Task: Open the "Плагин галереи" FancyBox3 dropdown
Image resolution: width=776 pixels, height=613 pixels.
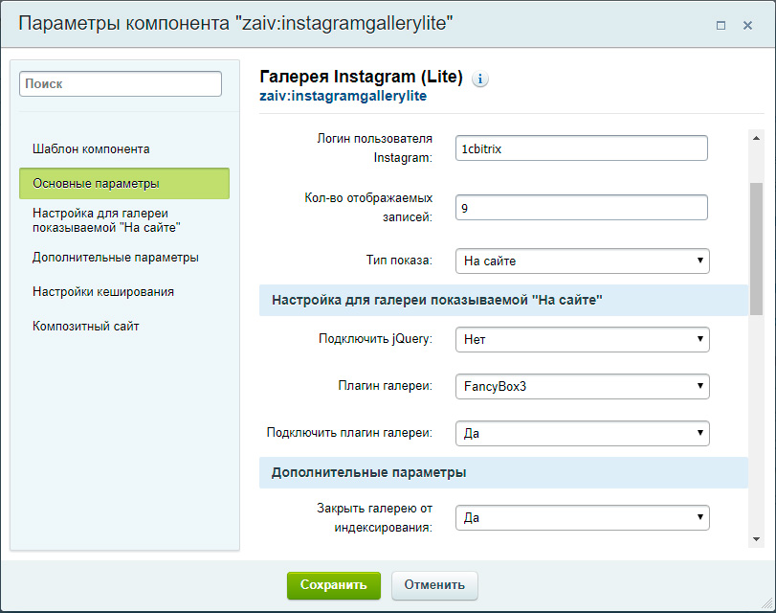Action: (x=582, y=387)
